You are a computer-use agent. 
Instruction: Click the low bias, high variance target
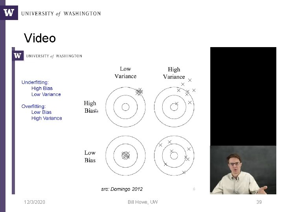click(174, 155)
